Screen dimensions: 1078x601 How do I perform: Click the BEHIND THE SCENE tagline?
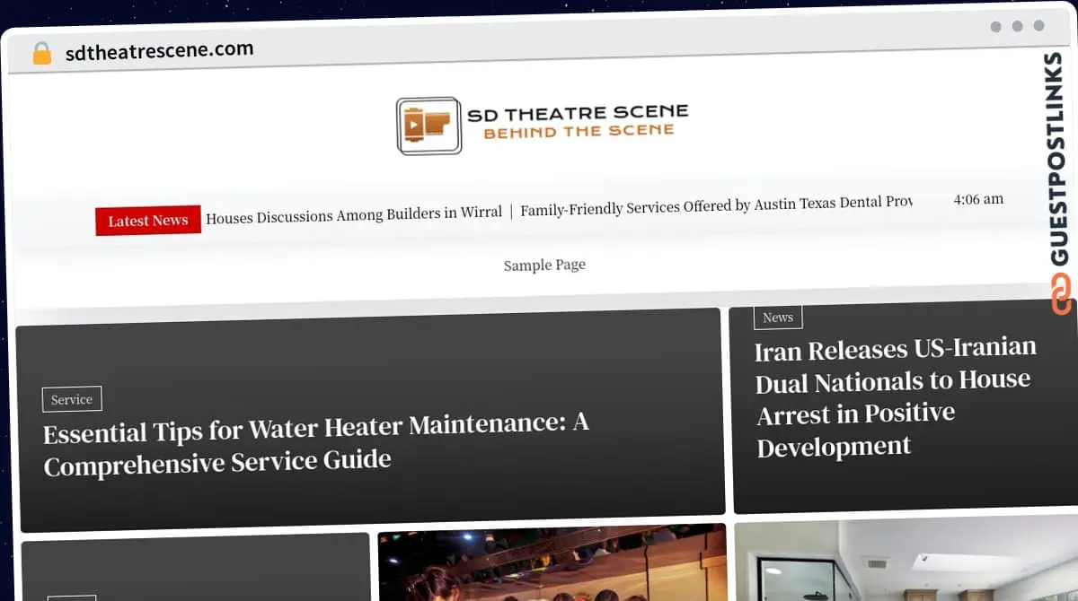(579, 131)
